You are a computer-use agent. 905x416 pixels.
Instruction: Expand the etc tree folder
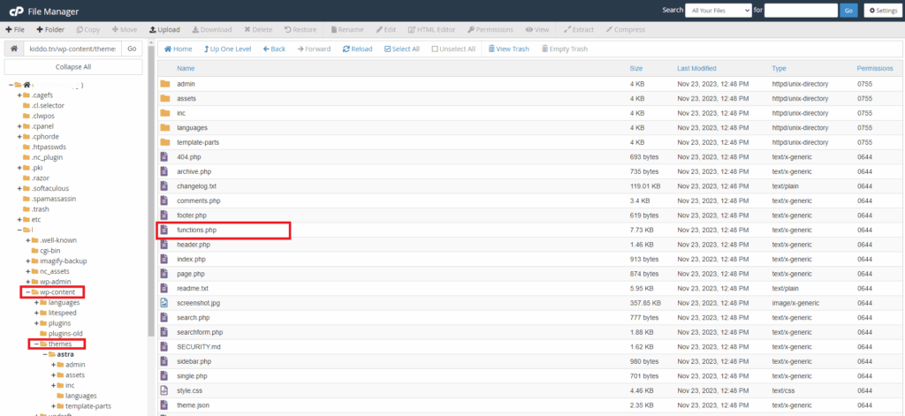[19, 220]
